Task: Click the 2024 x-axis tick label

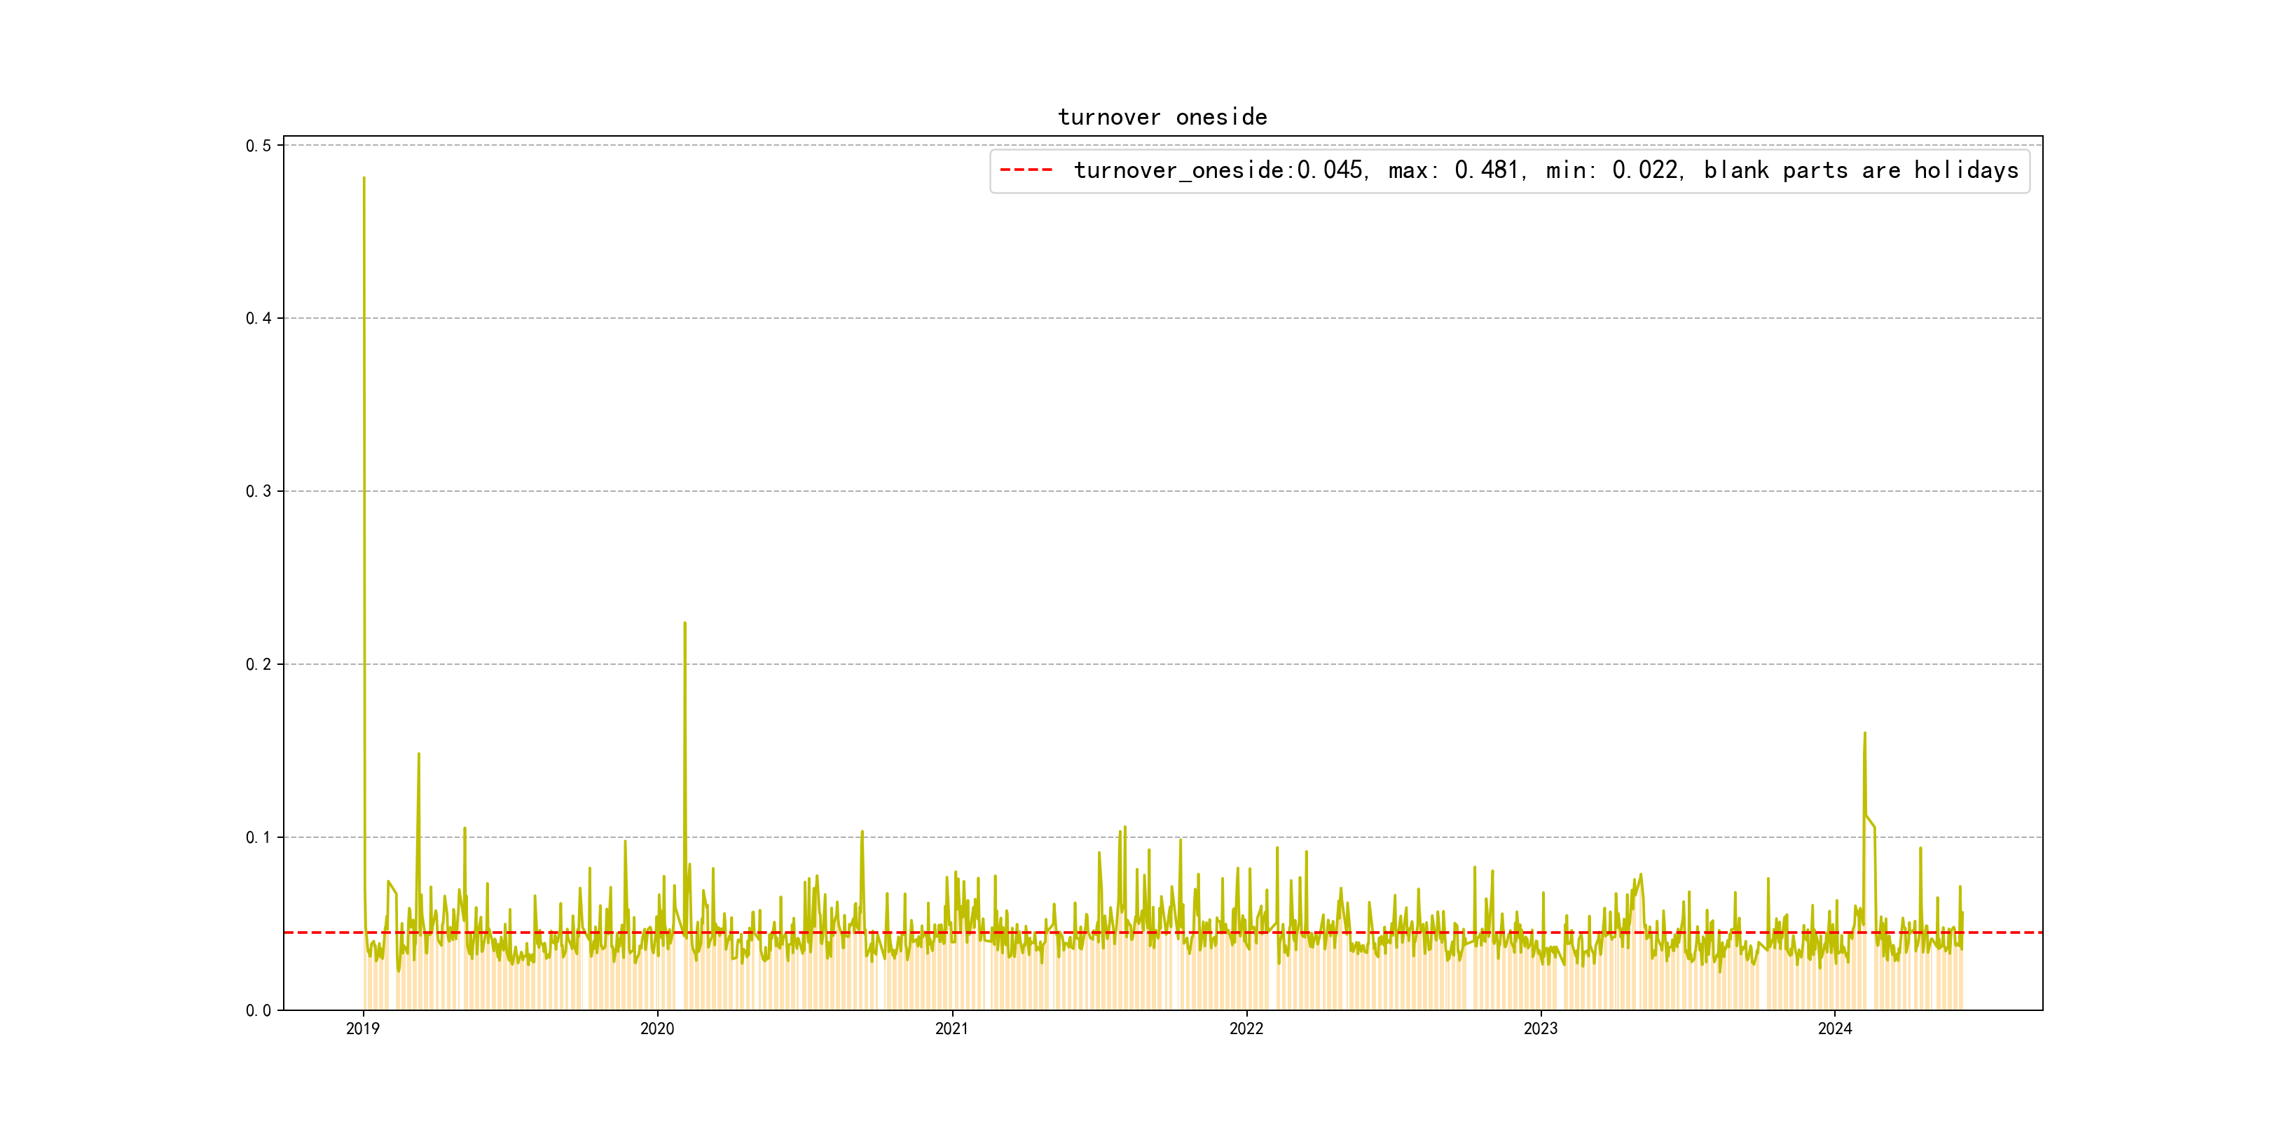Action: [x=1835, y=1029]
